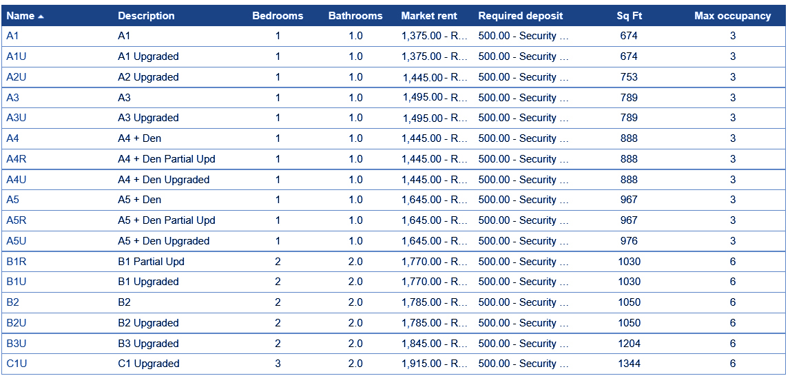Sort table by Description column

click(146, 16)
